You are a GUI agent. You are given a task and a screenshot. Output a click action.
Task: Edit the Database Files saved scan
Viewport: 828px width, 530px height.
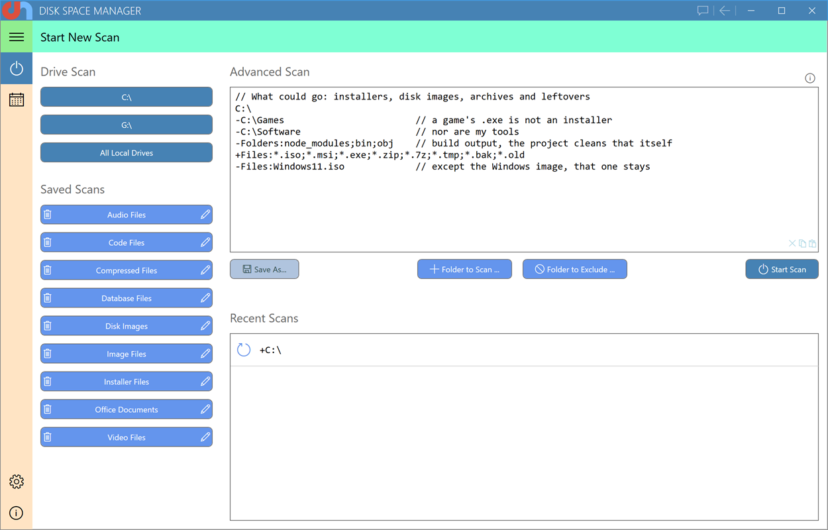[205, 298]
